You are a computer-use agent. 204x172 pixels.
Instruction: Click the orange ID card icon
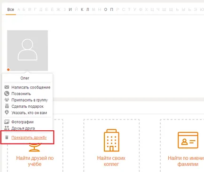point(188,140)
